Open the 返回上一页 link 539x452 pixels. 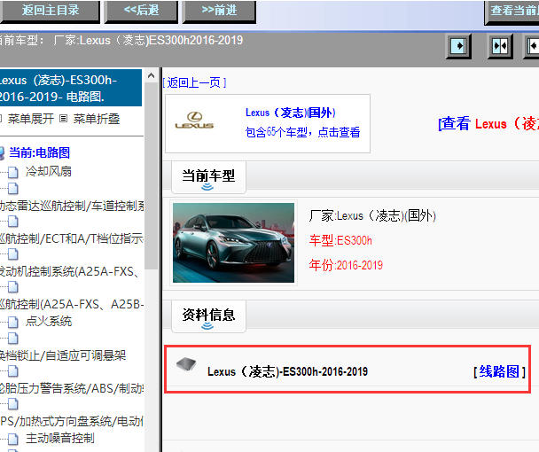(194, 82)
